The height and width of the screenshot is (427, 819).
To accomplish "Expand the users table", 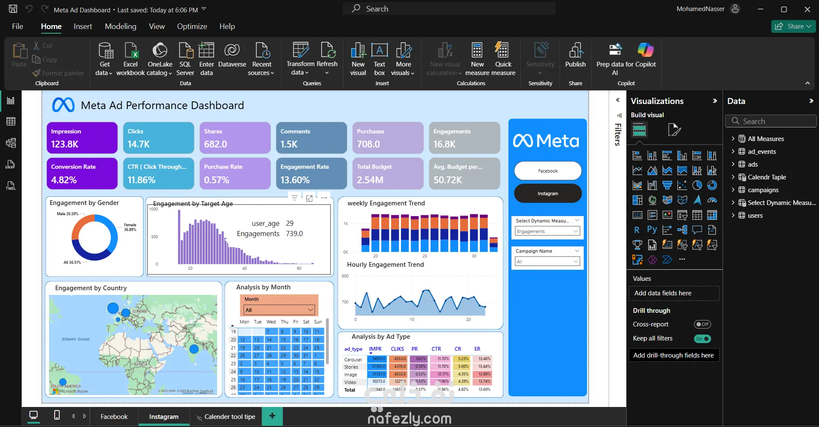I will tap(733, 215).
